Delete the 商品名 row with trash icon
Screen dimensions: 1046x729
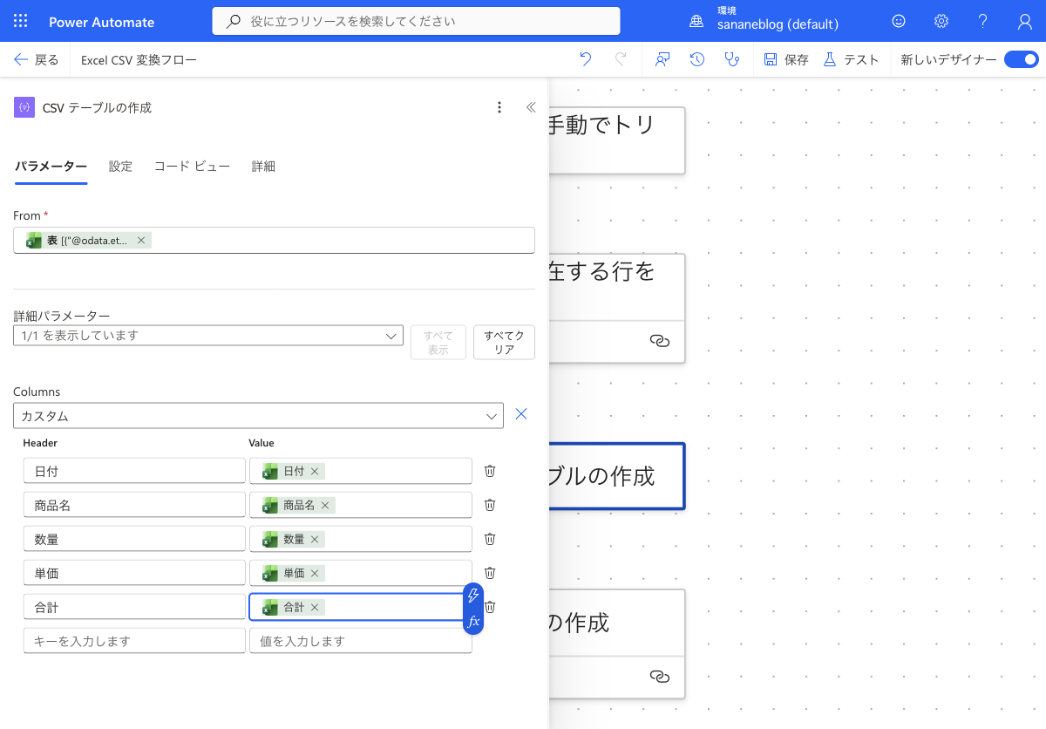(490, 505)
